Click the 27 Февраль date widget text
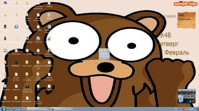The image size is (199, 111). point(172,52)
